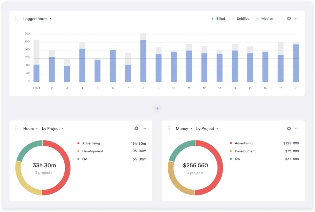Open the ellipsis menu on Logged hours widget
The width and height of the screenshot is (315, 212).
tap(297, 19)
